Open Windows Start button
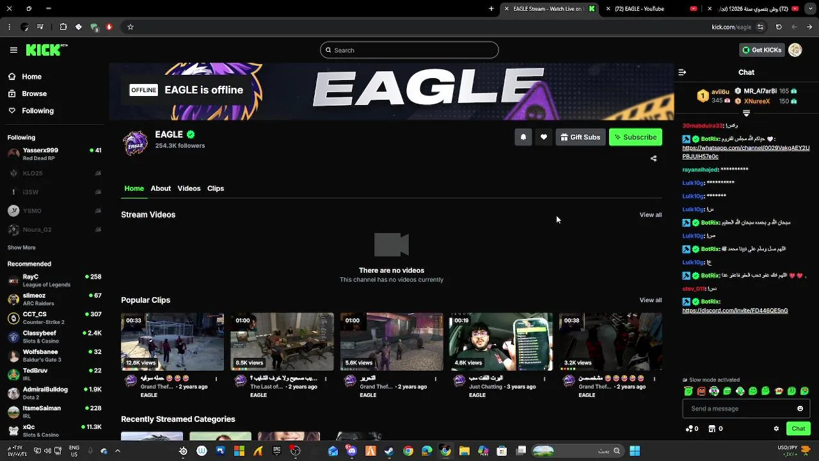 (x=635, y=451)
